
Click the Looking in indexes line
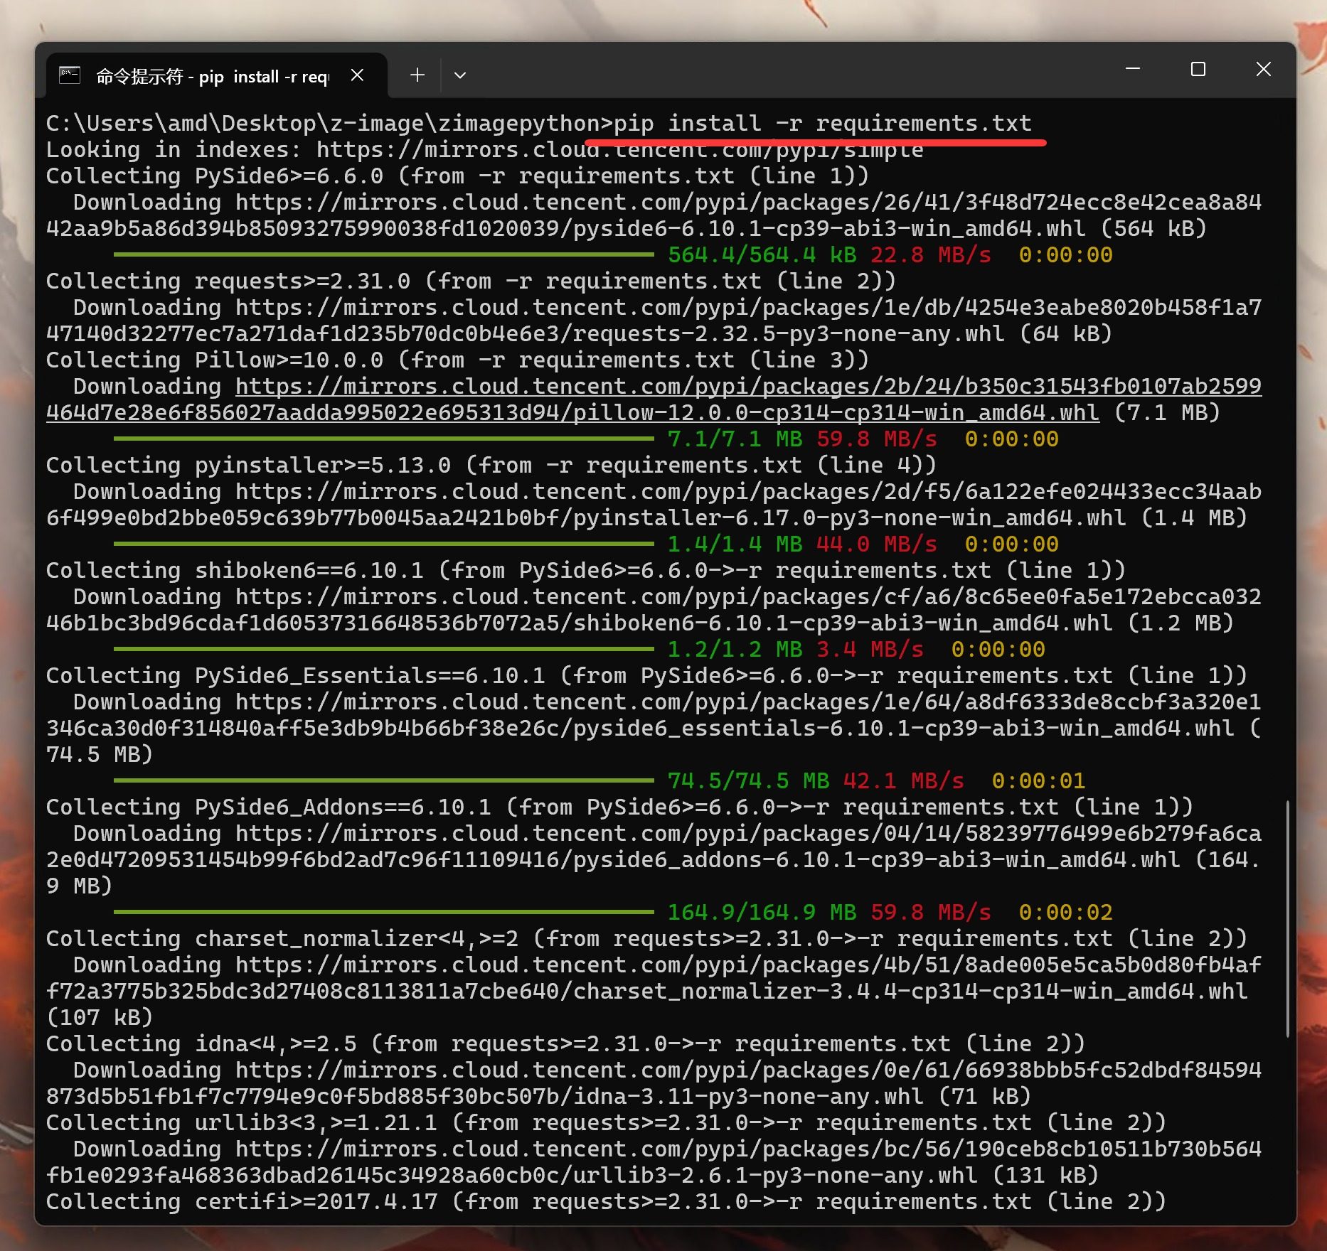484,150
